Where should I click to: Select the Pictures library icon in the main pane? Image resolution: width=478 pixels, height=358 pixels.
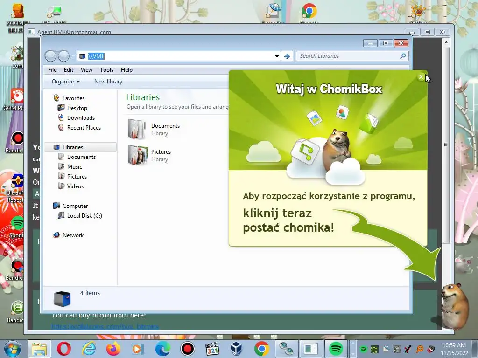point(138,155)
